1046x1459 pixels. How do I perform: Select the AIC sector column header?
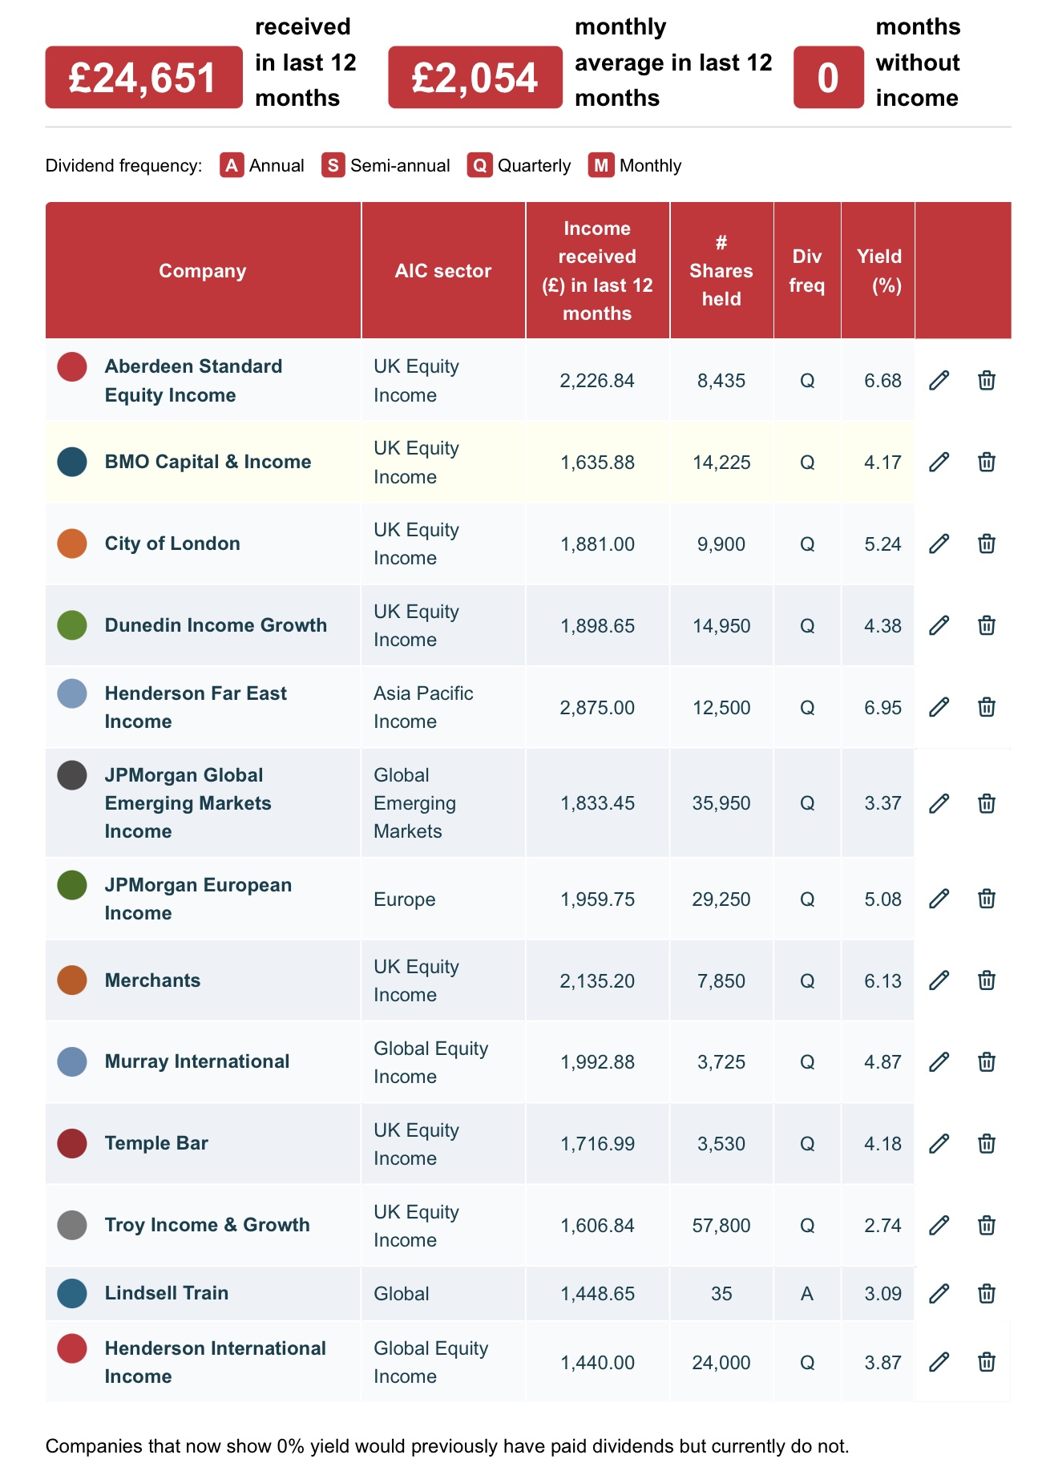point(442,271)
